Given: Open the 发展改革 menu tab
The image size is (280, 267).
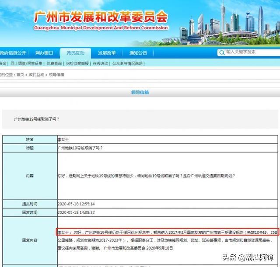Looking at the screenshot, I should 107,53.
